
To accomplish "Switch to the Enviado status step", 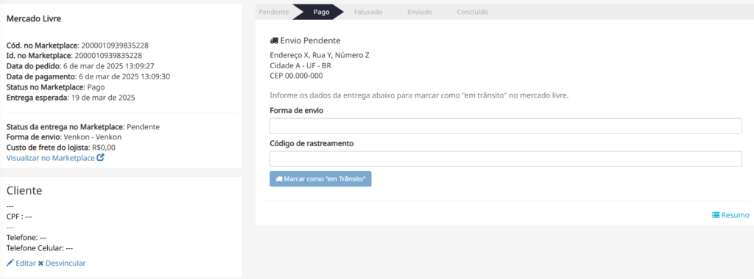I will 419,12.
